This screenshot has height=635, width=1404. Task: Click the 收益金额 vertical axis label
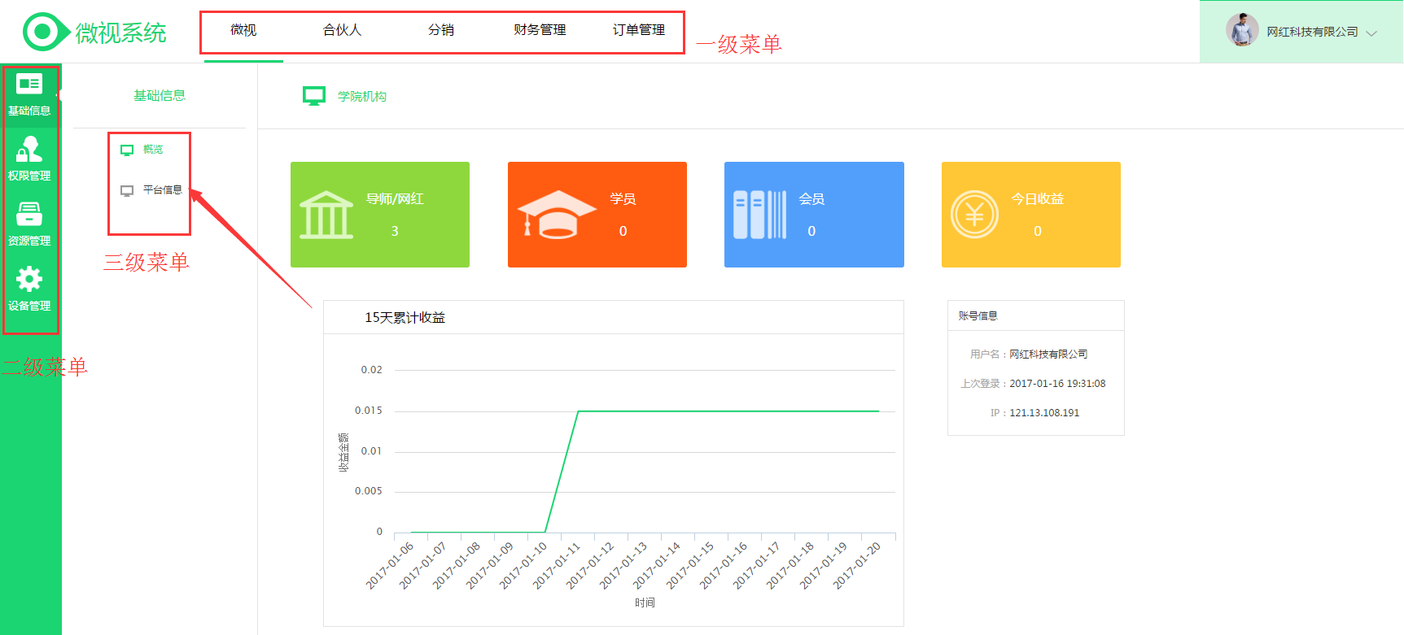pyautogui.click(x=343, y=452)
